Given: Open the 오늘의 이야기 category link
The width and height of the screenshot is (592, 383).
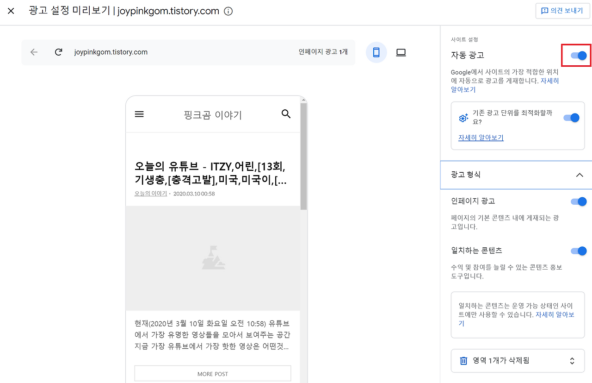Looking at the screenshot, I should coord(151,194).
